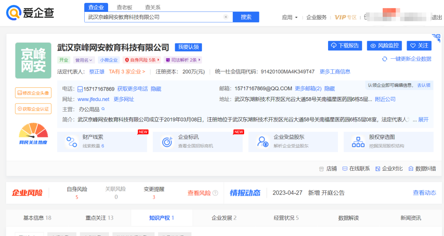The height and width of the screenshot is (236, 444).
Task: Open the 知识产权 1 tab
Action: point(162,218)
